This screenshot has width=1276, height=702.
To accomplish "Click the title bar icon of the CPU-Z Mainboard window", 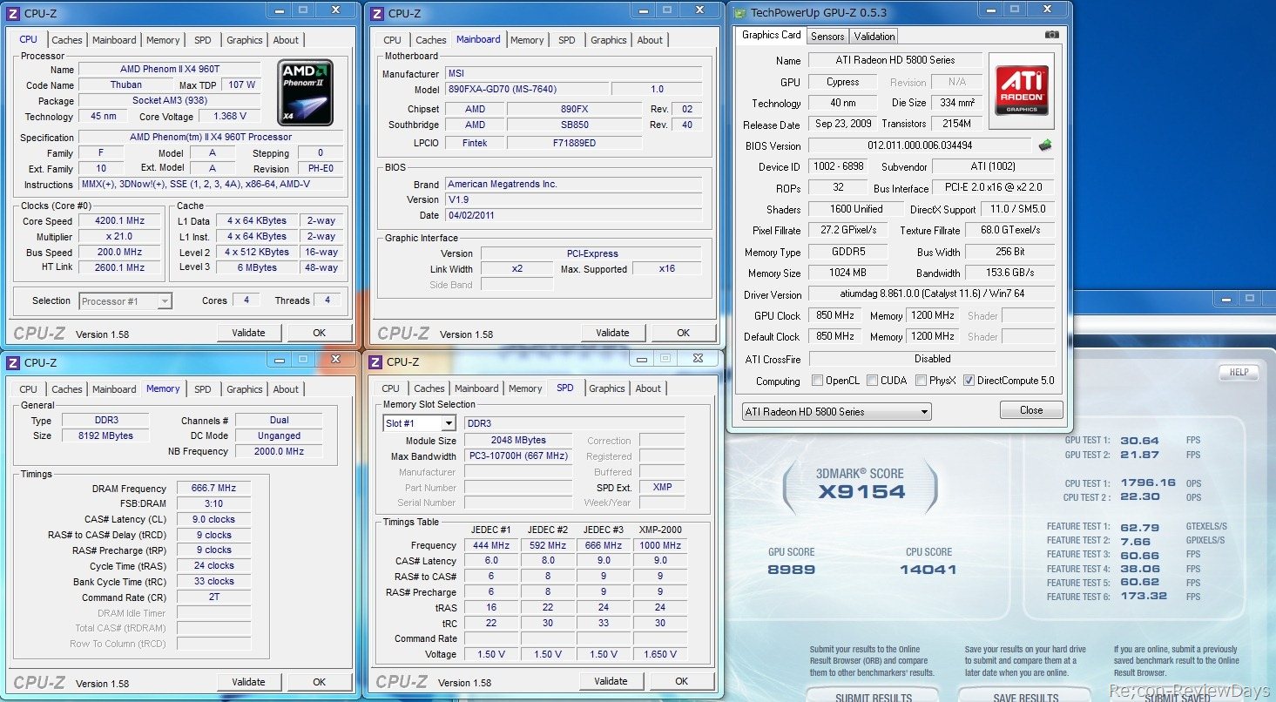I will 376,13.
